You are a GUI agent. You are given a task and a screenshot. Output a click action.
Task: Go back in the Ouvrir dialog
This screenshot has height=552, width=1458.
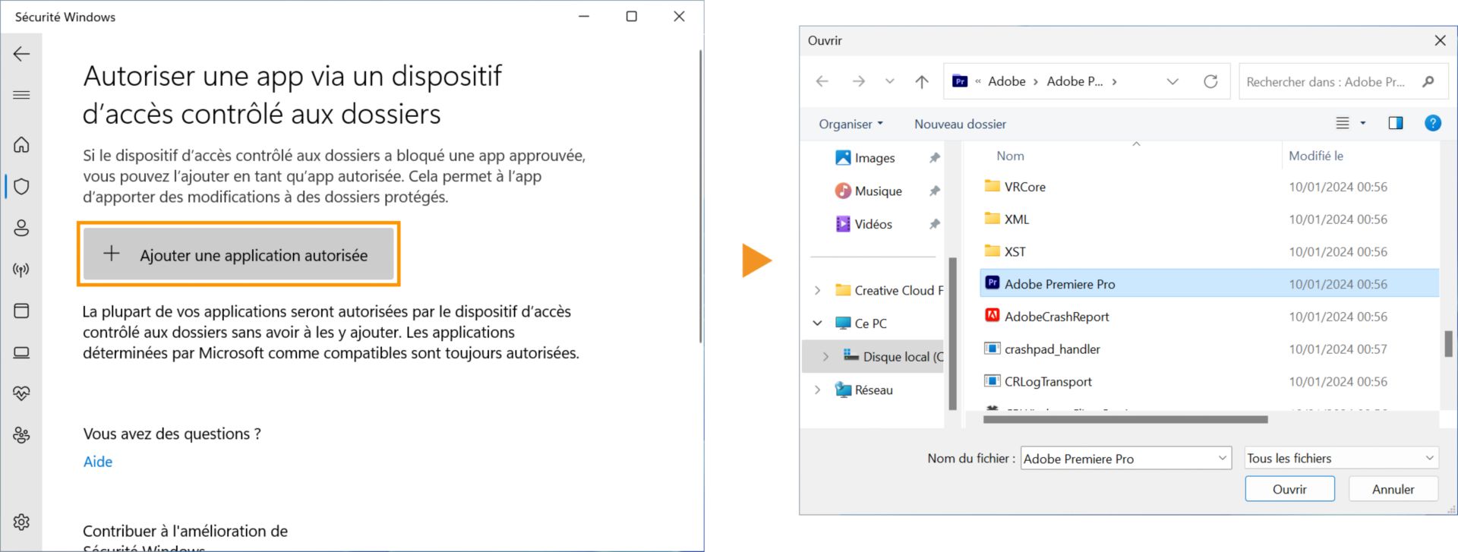click(822, 81)
